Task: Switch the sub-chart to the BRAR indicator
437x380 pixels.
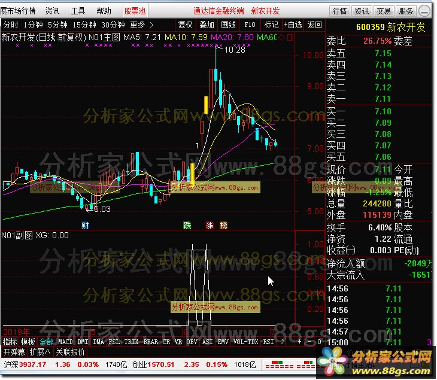Action: coord(150,341)
